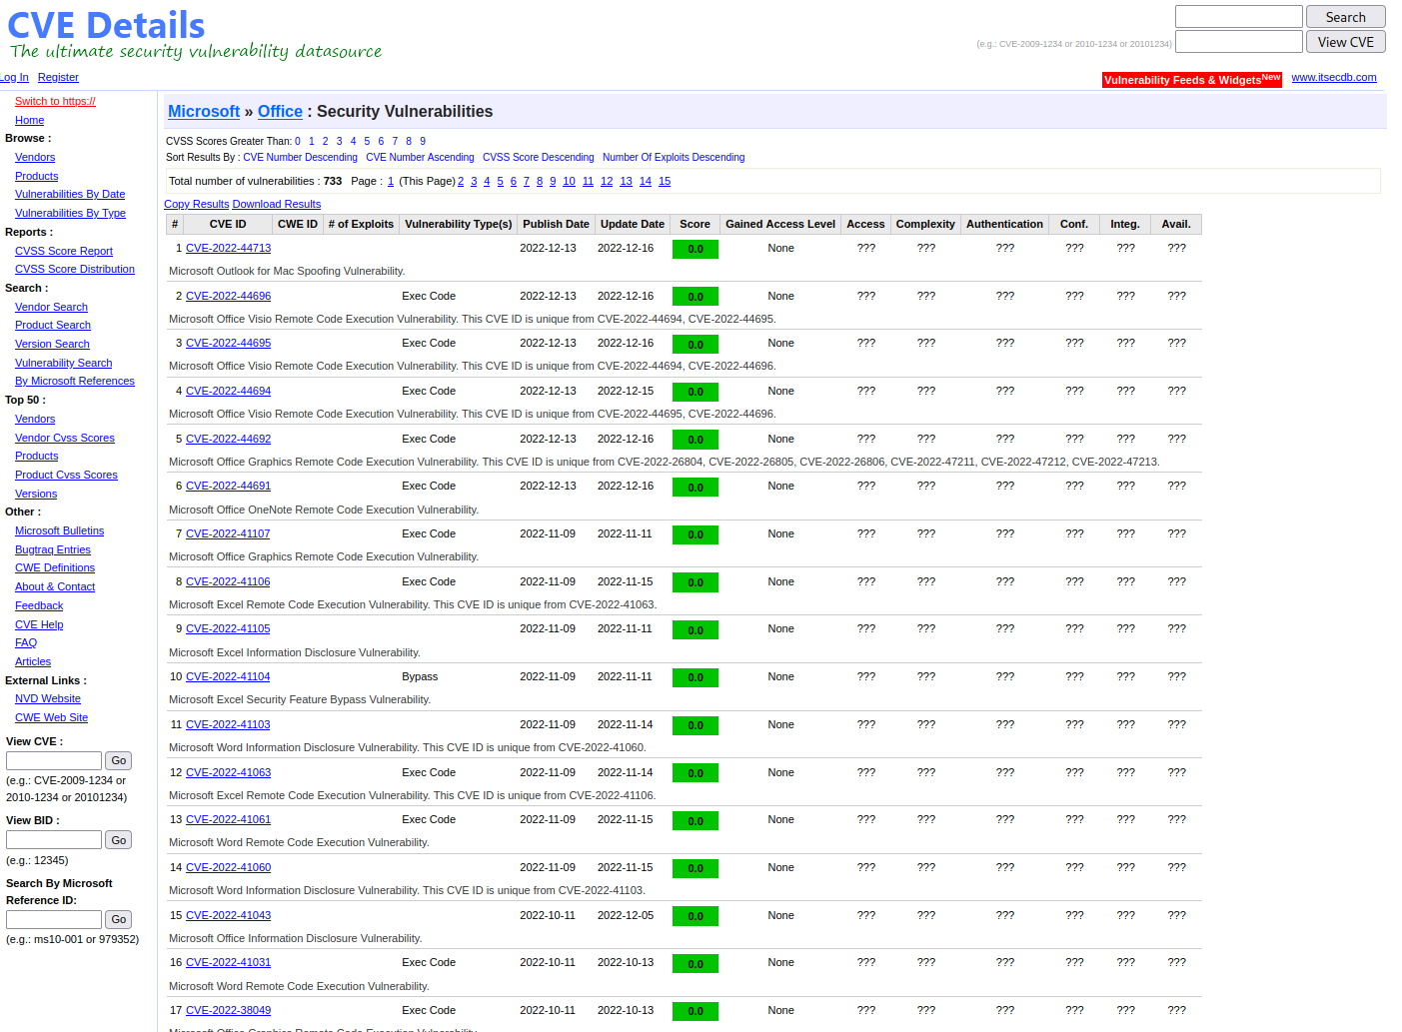Click Switch to https:// link
The width and height of the screenshot is (1402, 1032).
pos(55,101)
